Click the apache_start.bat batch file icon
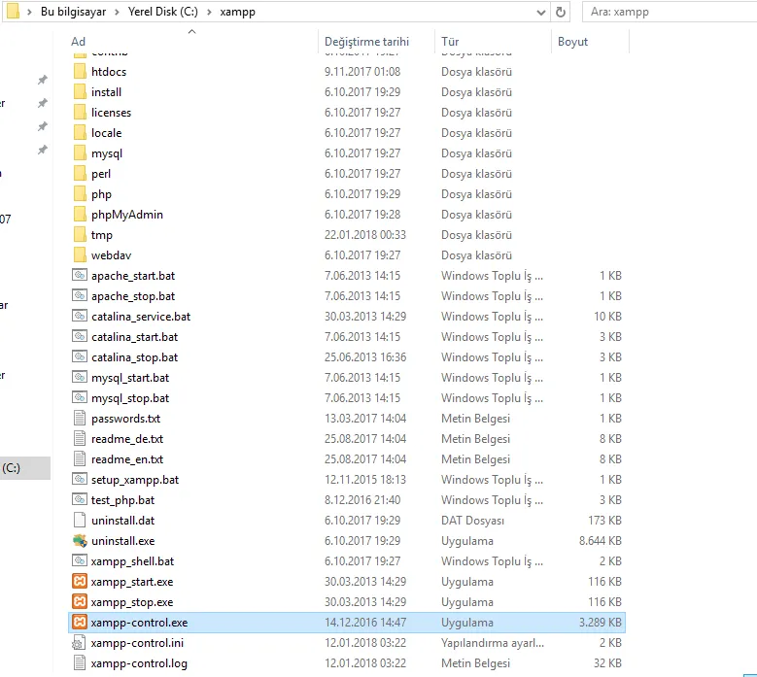 80,275
